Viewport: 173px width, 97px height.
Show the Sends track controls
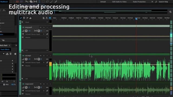(x=27, y=18)
